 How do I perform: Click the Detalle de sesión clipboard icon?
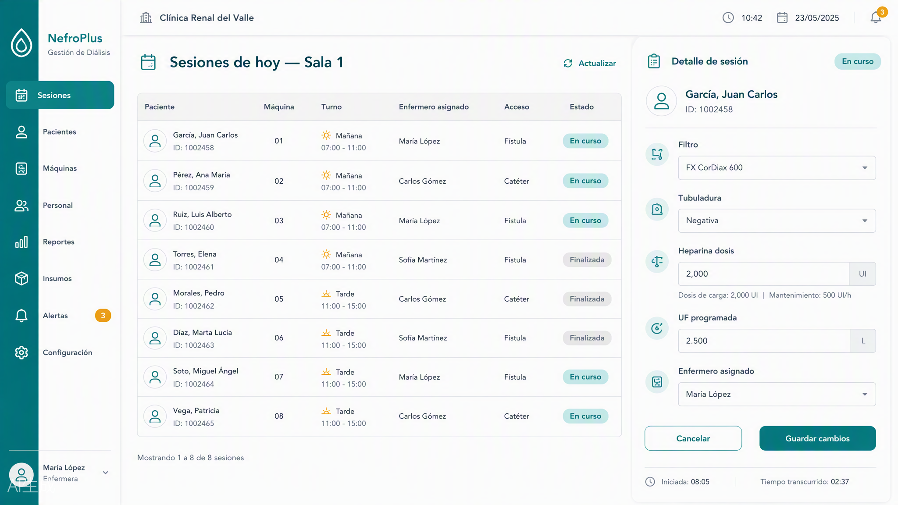pos(654,61)
